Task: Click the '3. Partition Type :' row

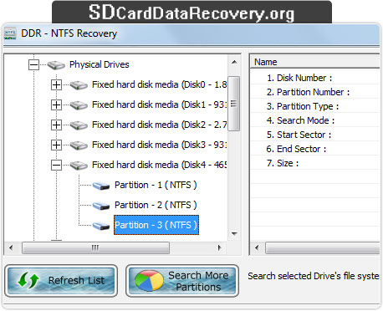Action: tap(315, 106)
